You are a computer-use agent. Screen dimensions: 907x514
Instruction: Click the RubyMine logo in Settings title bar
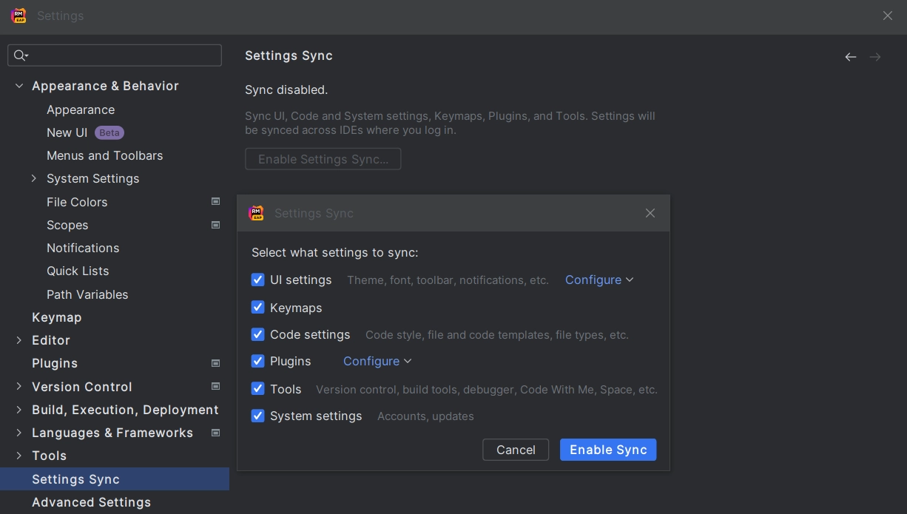pos(18,16)
